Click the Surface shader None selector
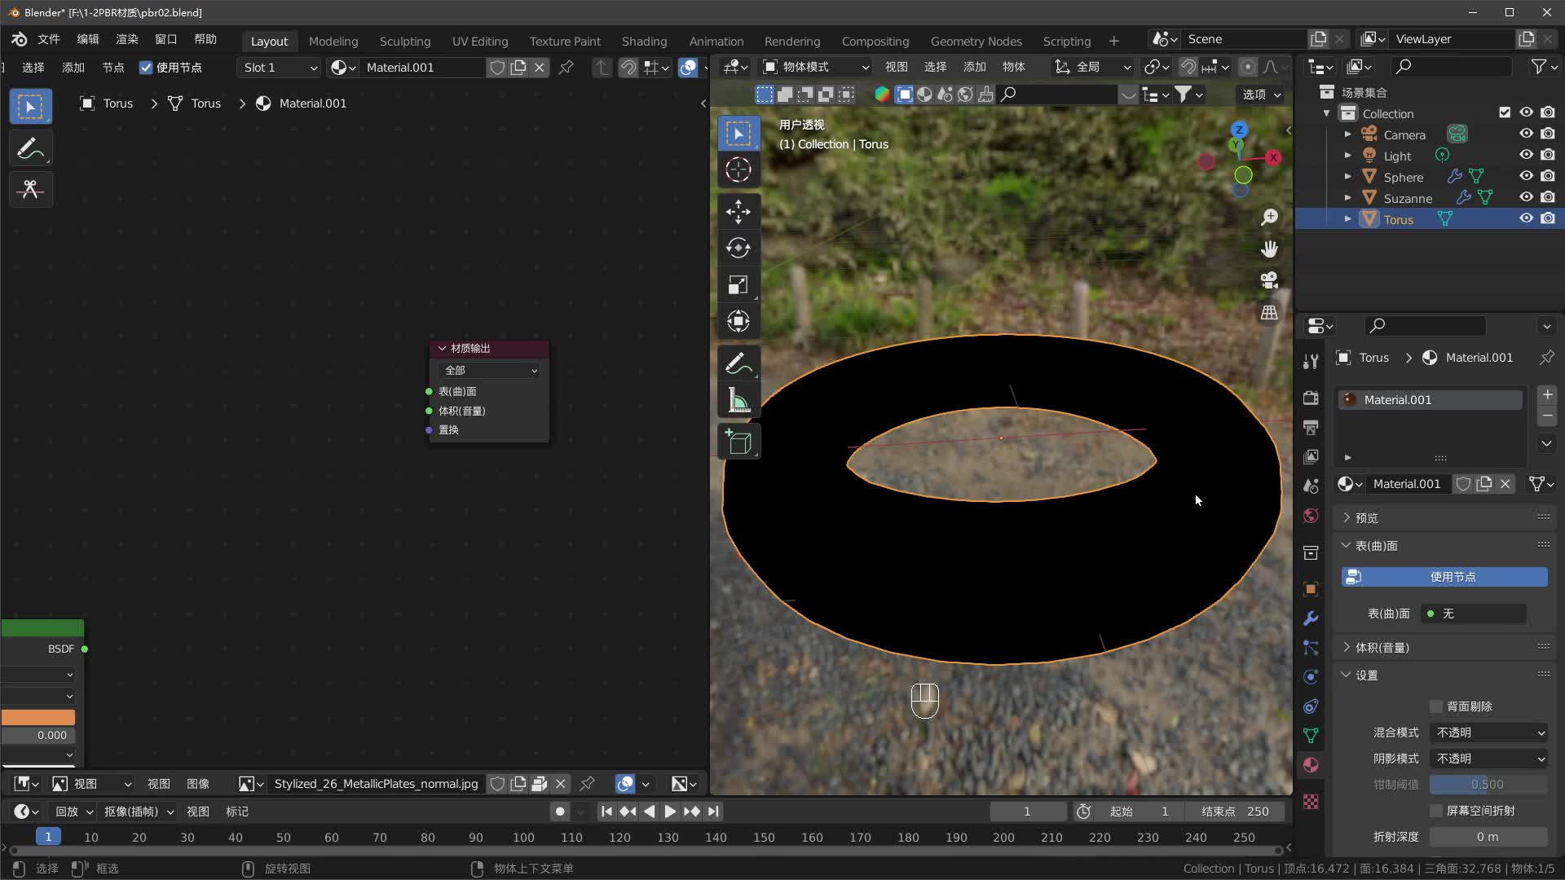 point(1474,614)
